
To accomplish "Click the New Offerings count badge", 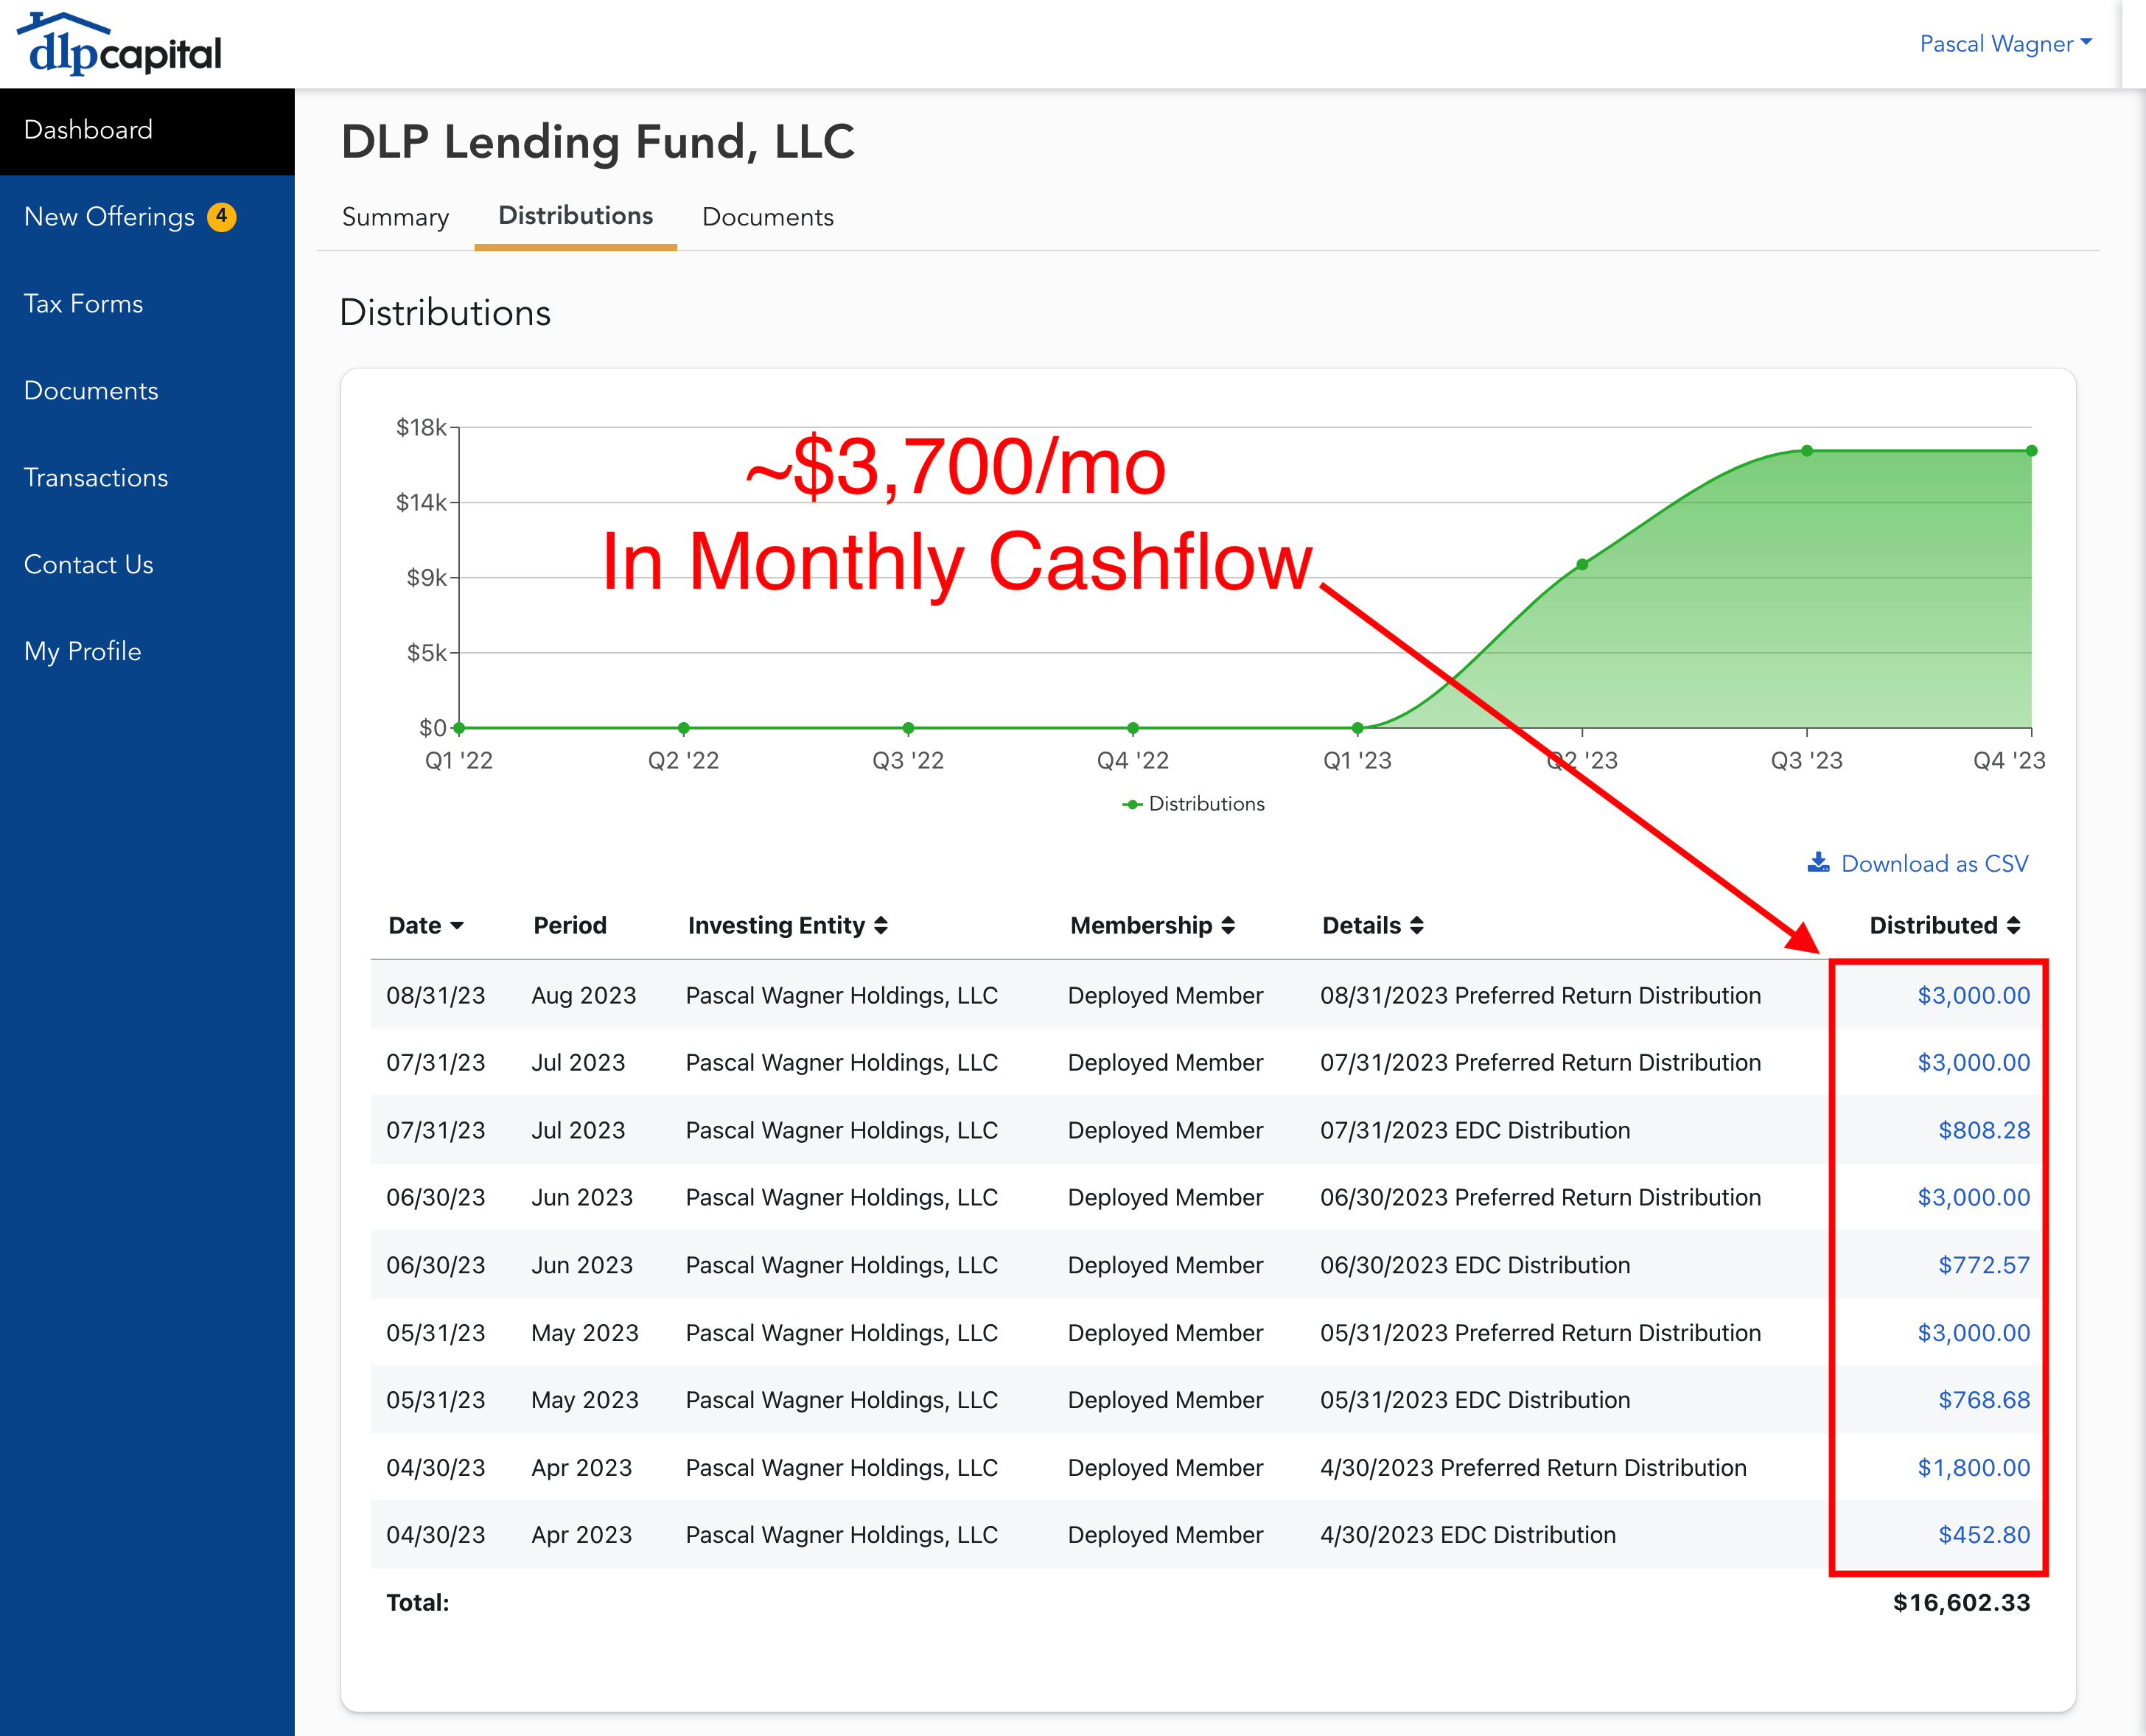I will pyautogui.click(x=221, y=216).
